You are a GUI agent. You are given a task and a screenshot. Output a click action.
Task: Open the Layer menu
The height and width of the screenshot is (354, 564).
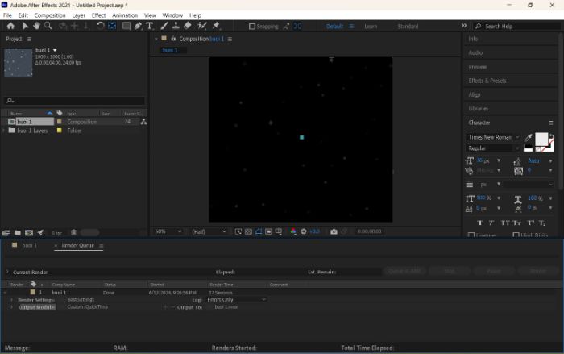click(x=78, y=15)
